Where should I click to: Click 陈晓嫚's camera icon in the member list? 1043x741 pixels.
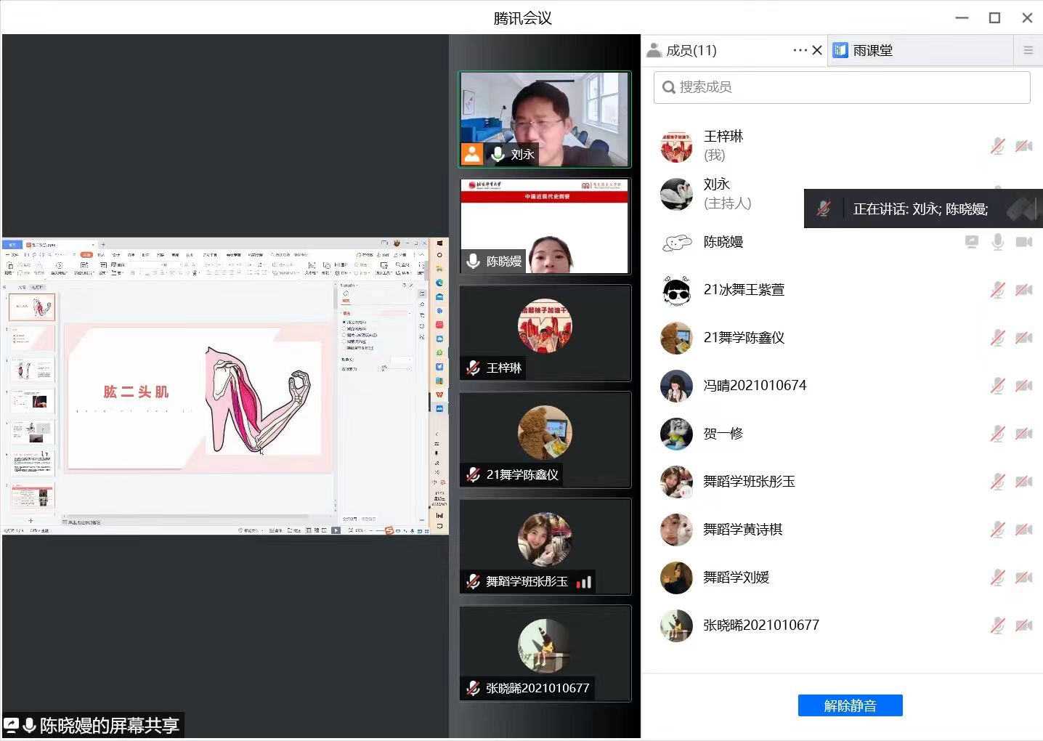coord(1023,242)
